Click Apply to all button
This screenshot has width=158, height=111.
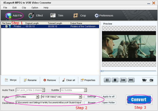(x=108, y=96)
